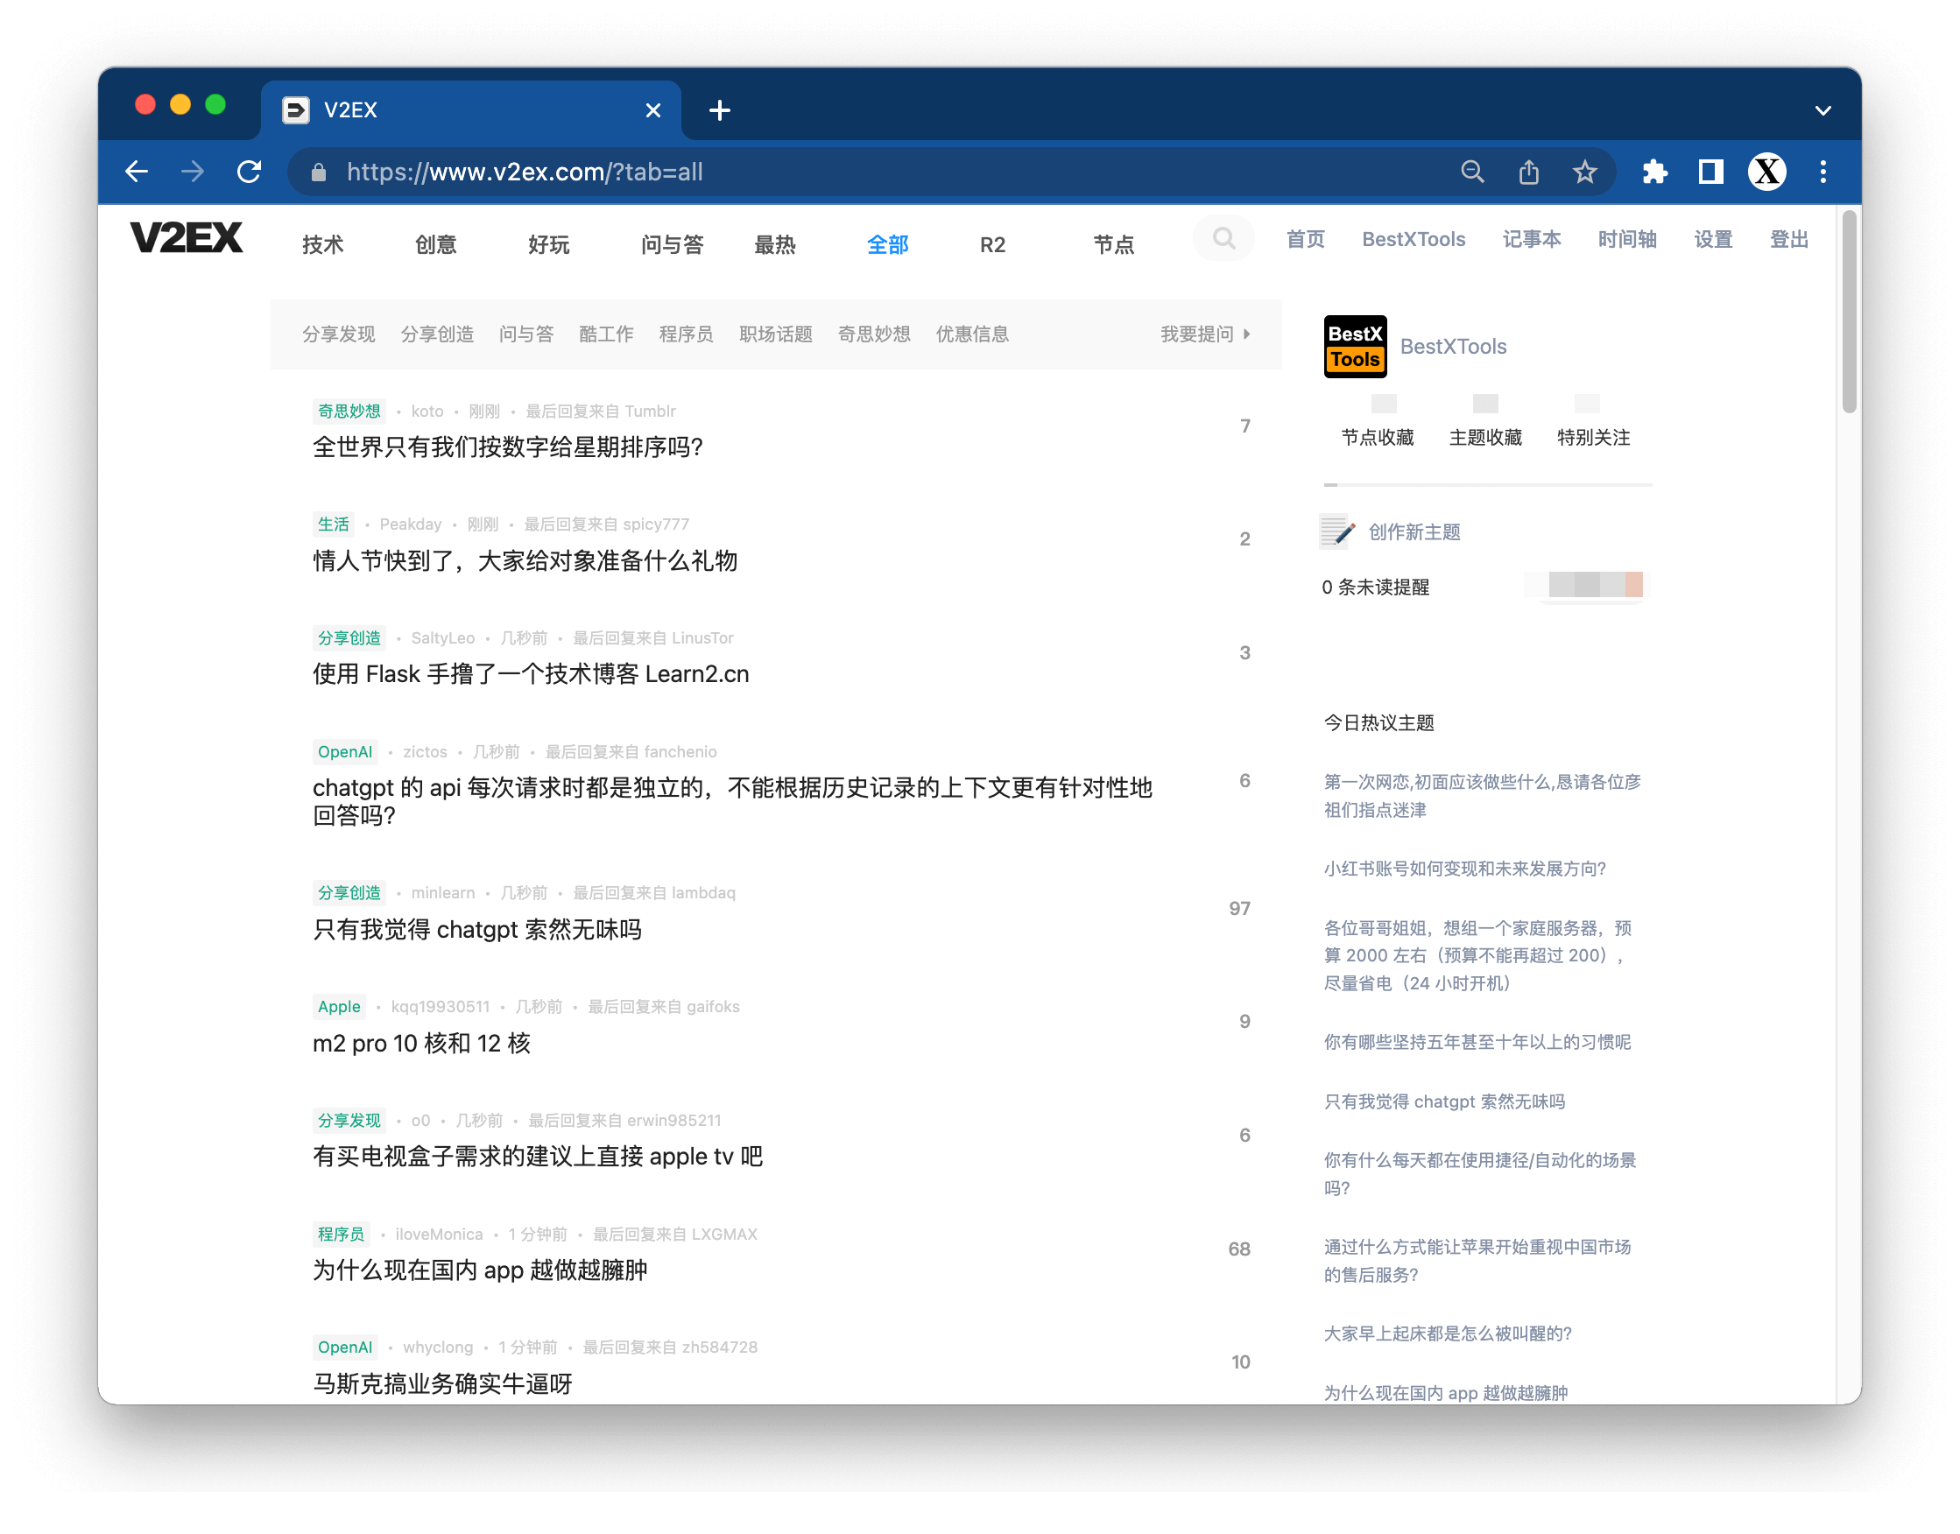Viewport: 1960px width, 1534px height.
Task: Select the R2 tab
Action: click(x=991, y=244)
